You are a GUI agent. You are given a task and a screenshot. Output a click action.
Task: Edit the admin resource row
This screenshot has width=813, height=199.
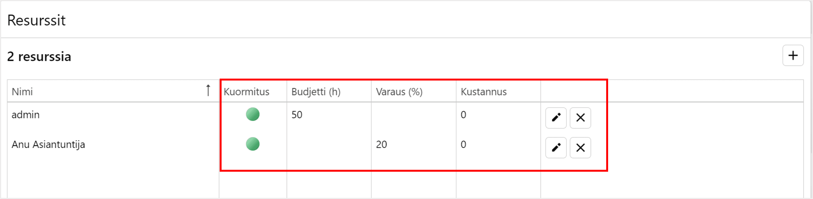coord(556,118)
